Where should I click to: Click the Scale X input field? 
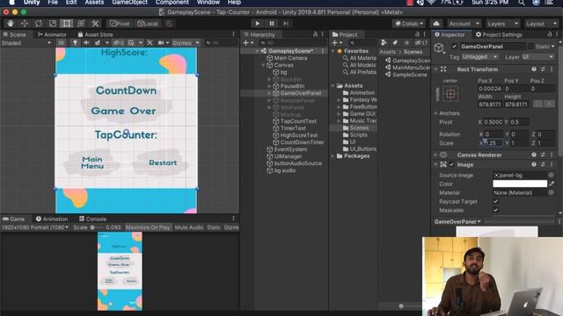pyautogui.click(x=493, y=143)
